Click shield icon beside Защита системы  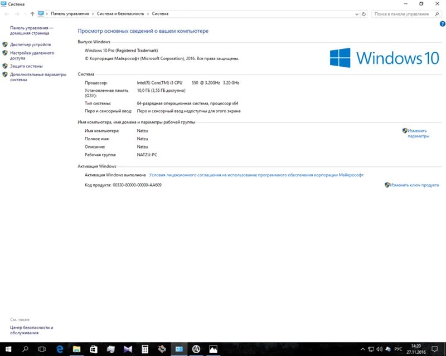pos(5,66)
